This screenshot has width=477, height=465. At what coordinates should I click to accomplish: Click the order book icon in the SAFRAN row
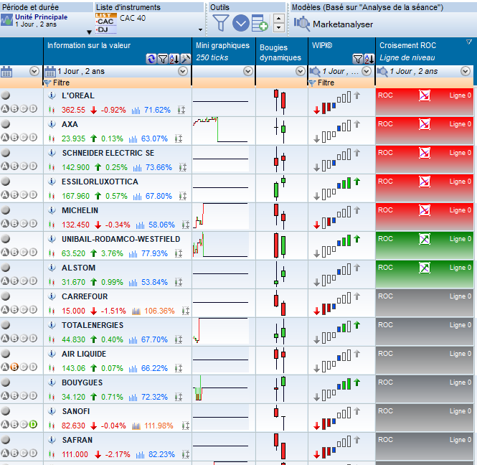click(x=186, y=455)
